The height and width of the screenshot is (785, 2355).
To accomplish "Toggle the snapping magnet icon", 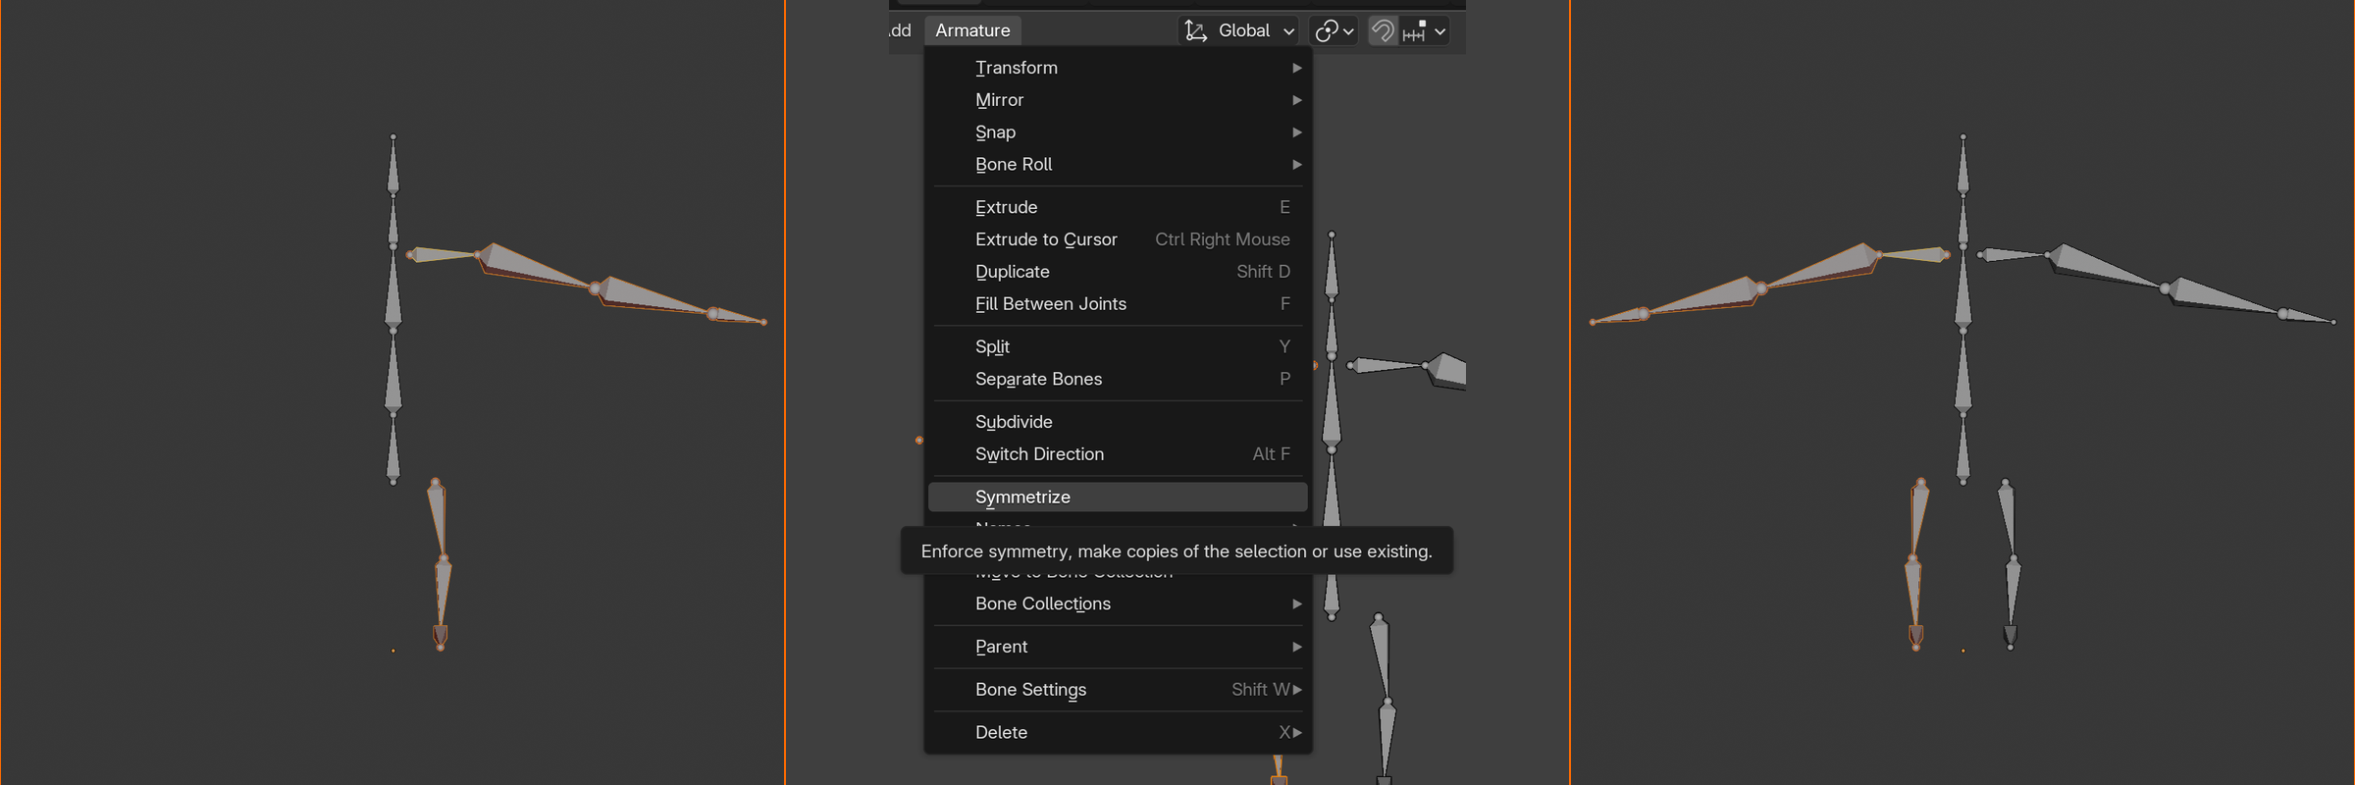I will pyautogui.click(x=1383, y=30).
